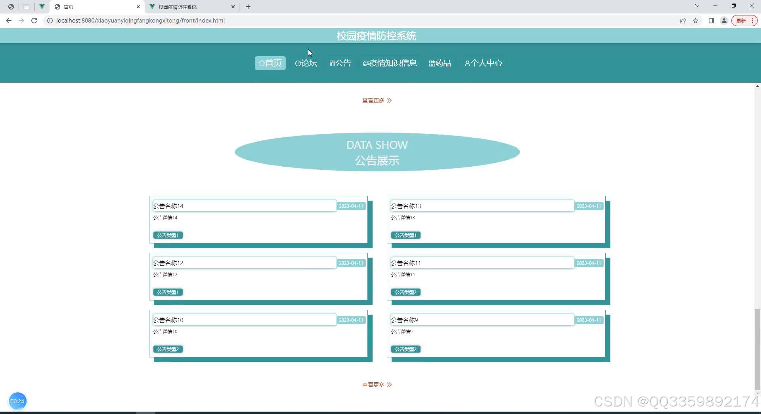Click 公告类型2 tag on 公告名称10 card
761x414 pixels.
pos(168,349)
